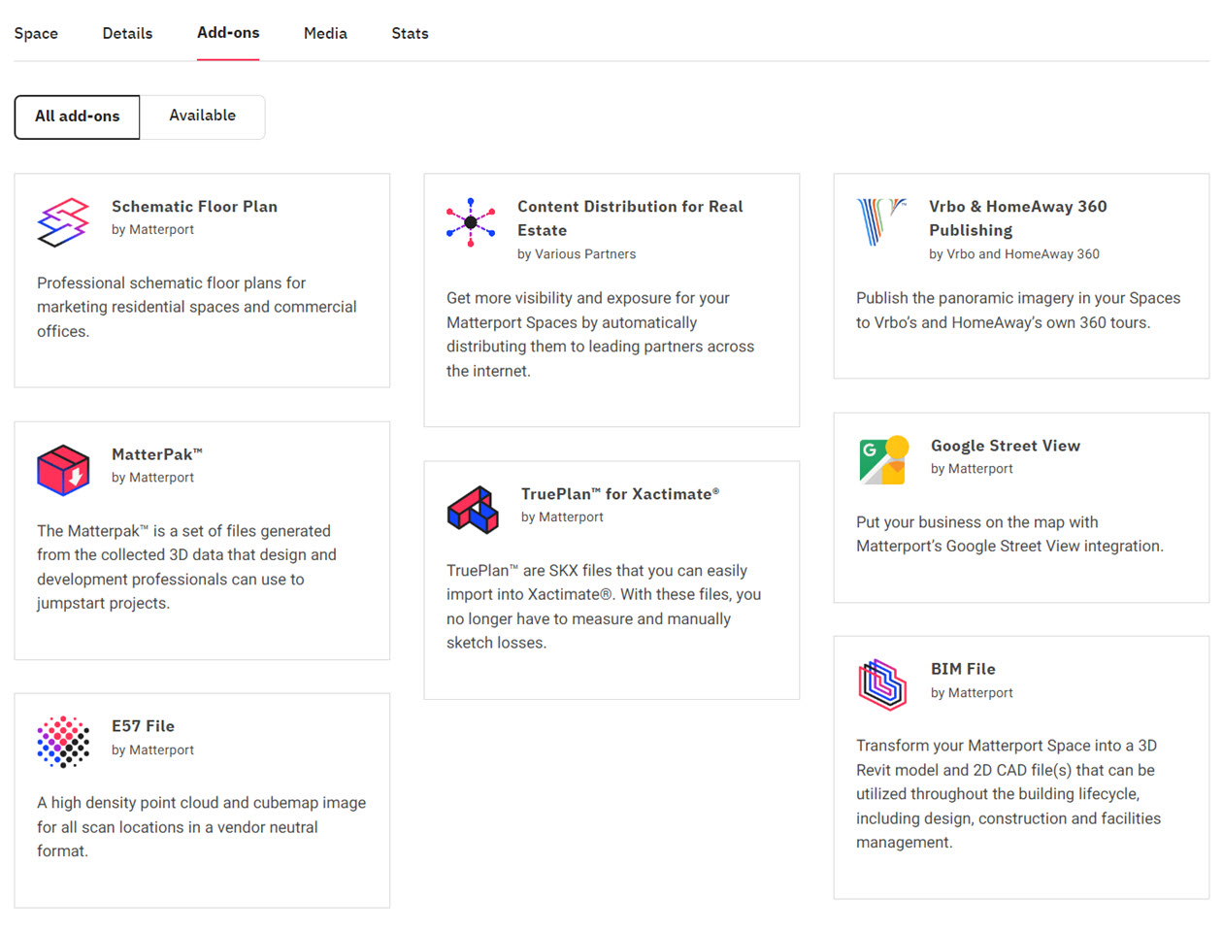The image size is (1223, 932).
Task: Click the Google Street View icon
Action: coord(884,460)
